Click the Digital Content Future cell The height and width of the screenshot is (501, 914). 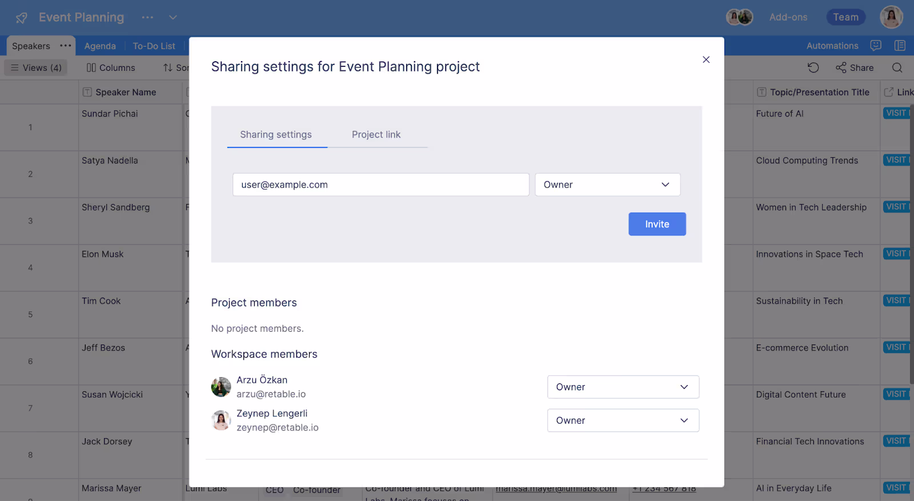click(816, 408)
